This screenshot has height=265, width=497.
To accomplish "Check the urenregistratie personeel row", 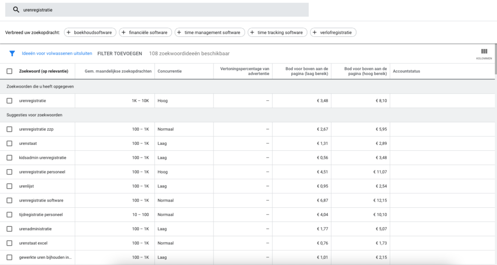I will 10,171.
